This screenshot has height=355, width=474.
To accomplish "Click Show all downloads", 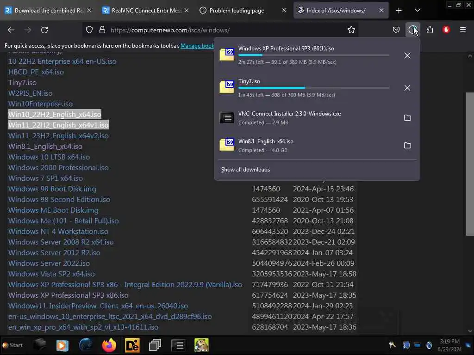I will [x=245, y=170].
